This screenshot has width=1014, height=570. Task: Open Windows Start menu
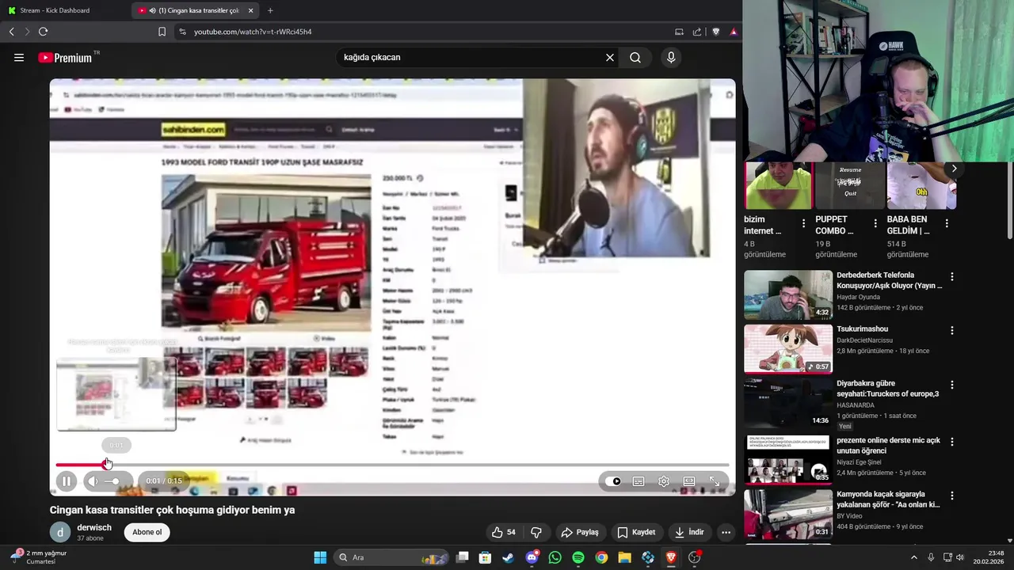(320, 557)
